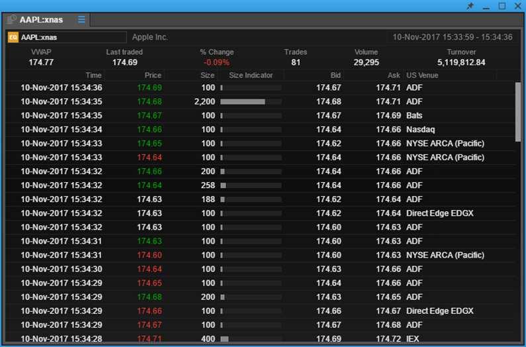Click the size value 2,200
Image resolution: width=526 pixels, height=347 pixels.
point(204,101)
